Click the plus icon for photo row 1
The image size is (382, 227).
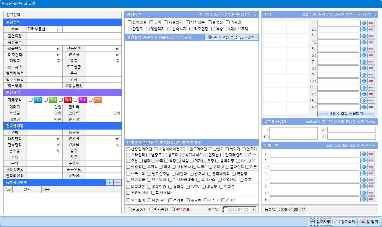point(364,23)
